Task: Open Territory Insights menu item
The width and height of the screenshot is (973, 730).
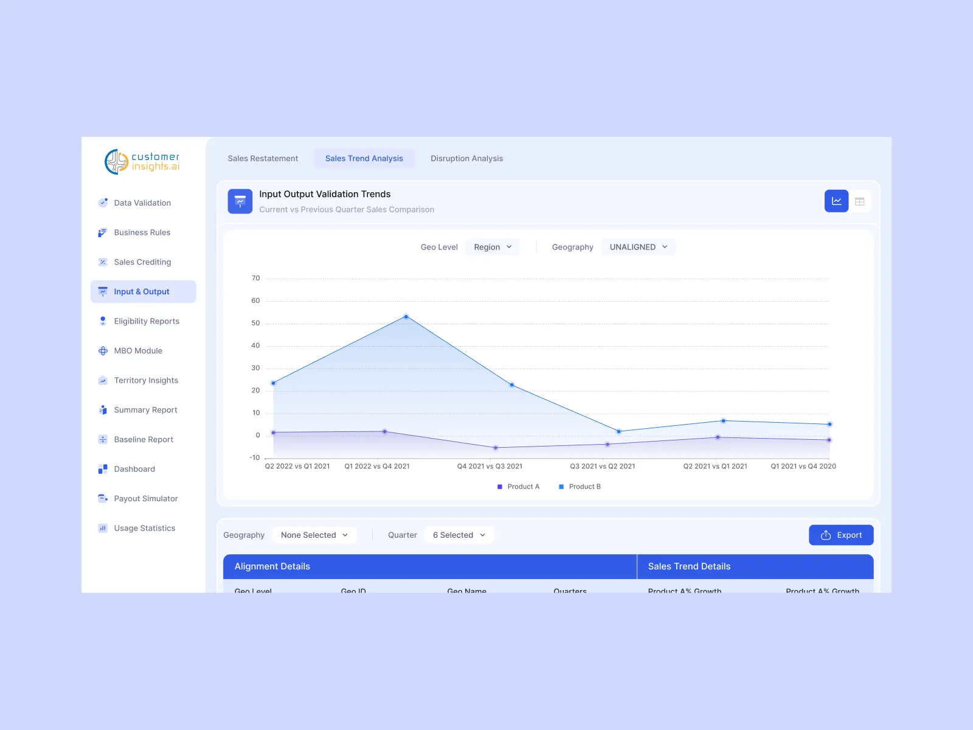Action: (144, 380)
